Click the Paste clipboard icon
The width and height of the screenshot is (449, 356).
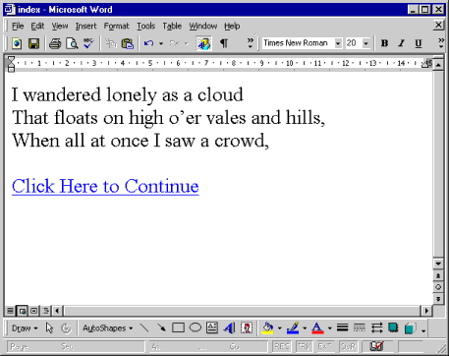(x=128, y=43)
